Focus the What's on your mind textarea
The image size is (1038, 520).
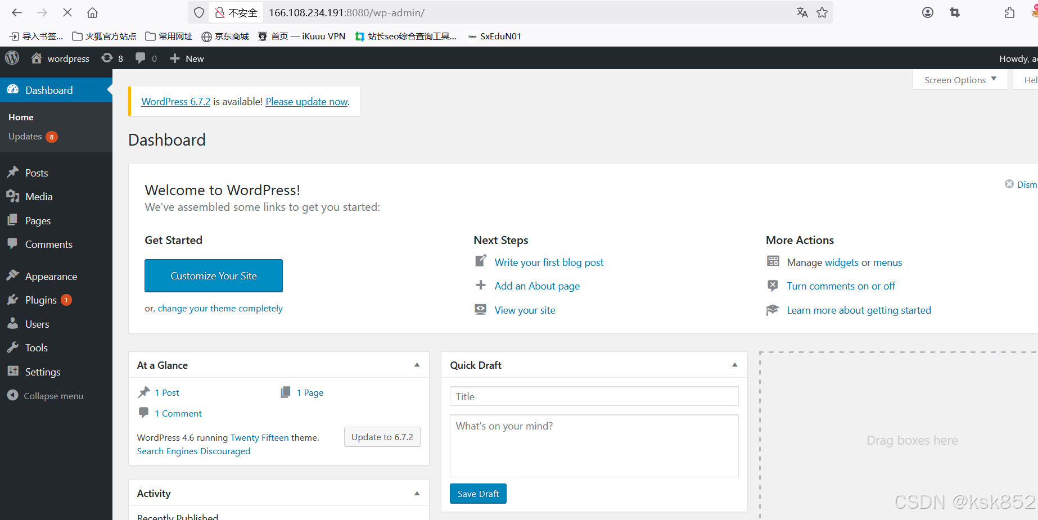(x=594, y=446)
